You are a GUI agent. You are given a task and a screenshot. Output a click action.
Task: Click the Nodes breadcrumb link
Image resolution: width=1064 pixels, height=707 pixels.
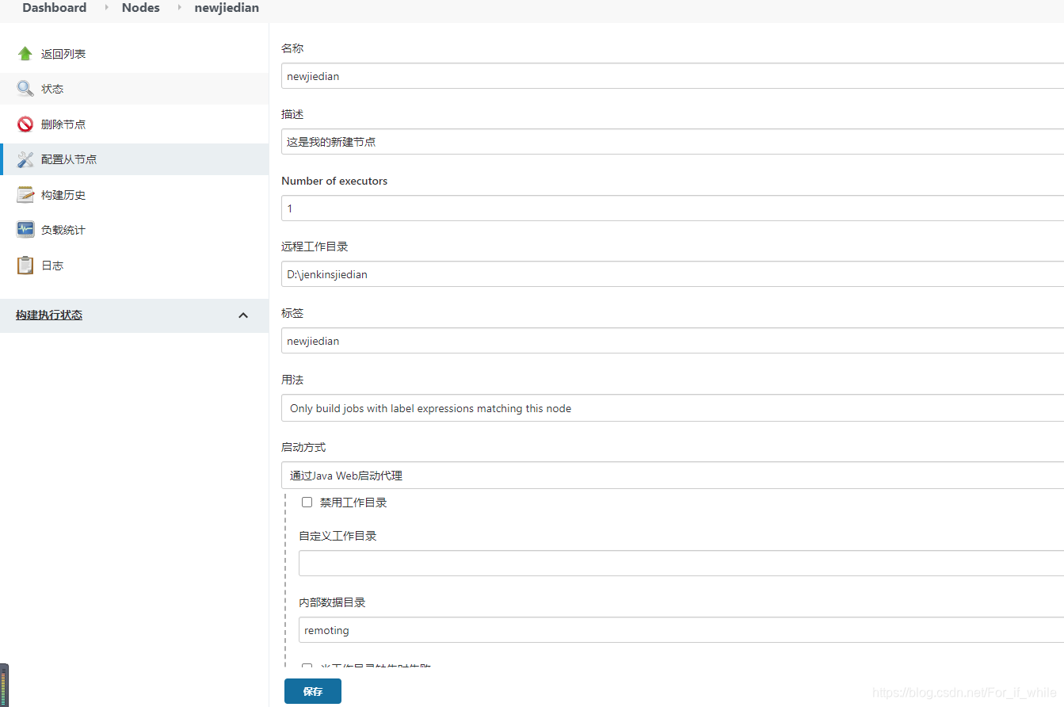[141, 8]
